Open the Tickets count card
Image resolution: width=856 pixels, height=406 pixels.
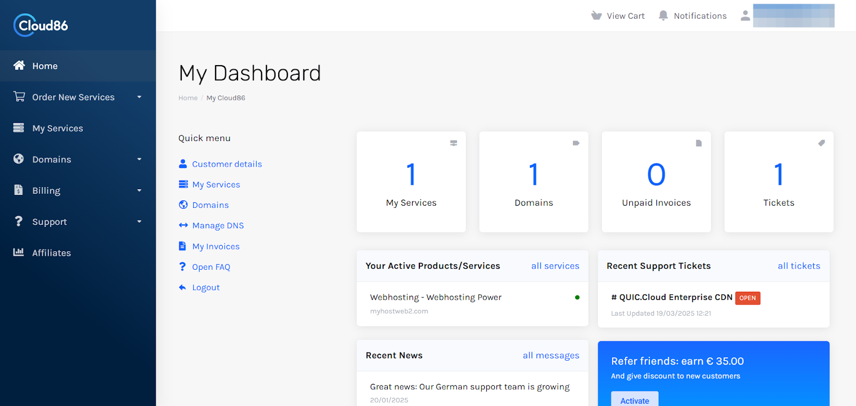(x=779, y=182)
